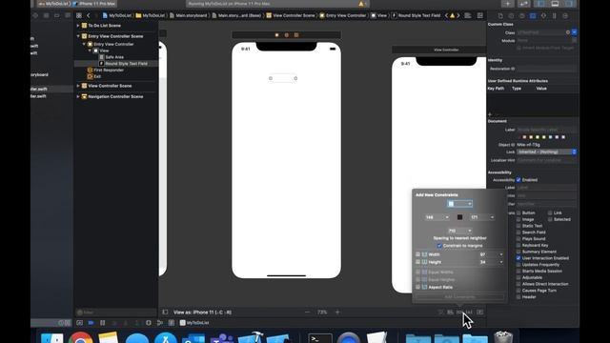The image size is (610, 343).
Task: Open the Class dropdown arrow
Action: tap(574, 32)
